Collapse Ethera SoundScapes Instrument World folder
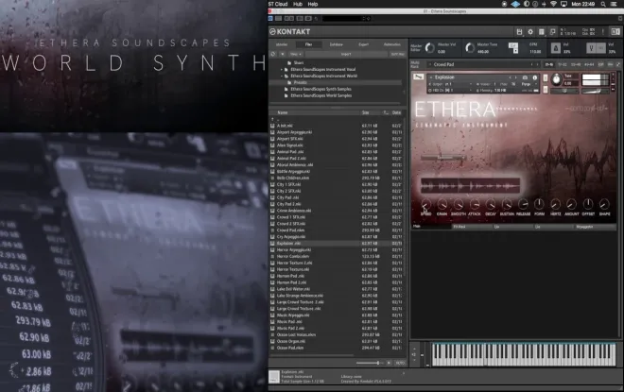624x392 pixels. (282, 76)
